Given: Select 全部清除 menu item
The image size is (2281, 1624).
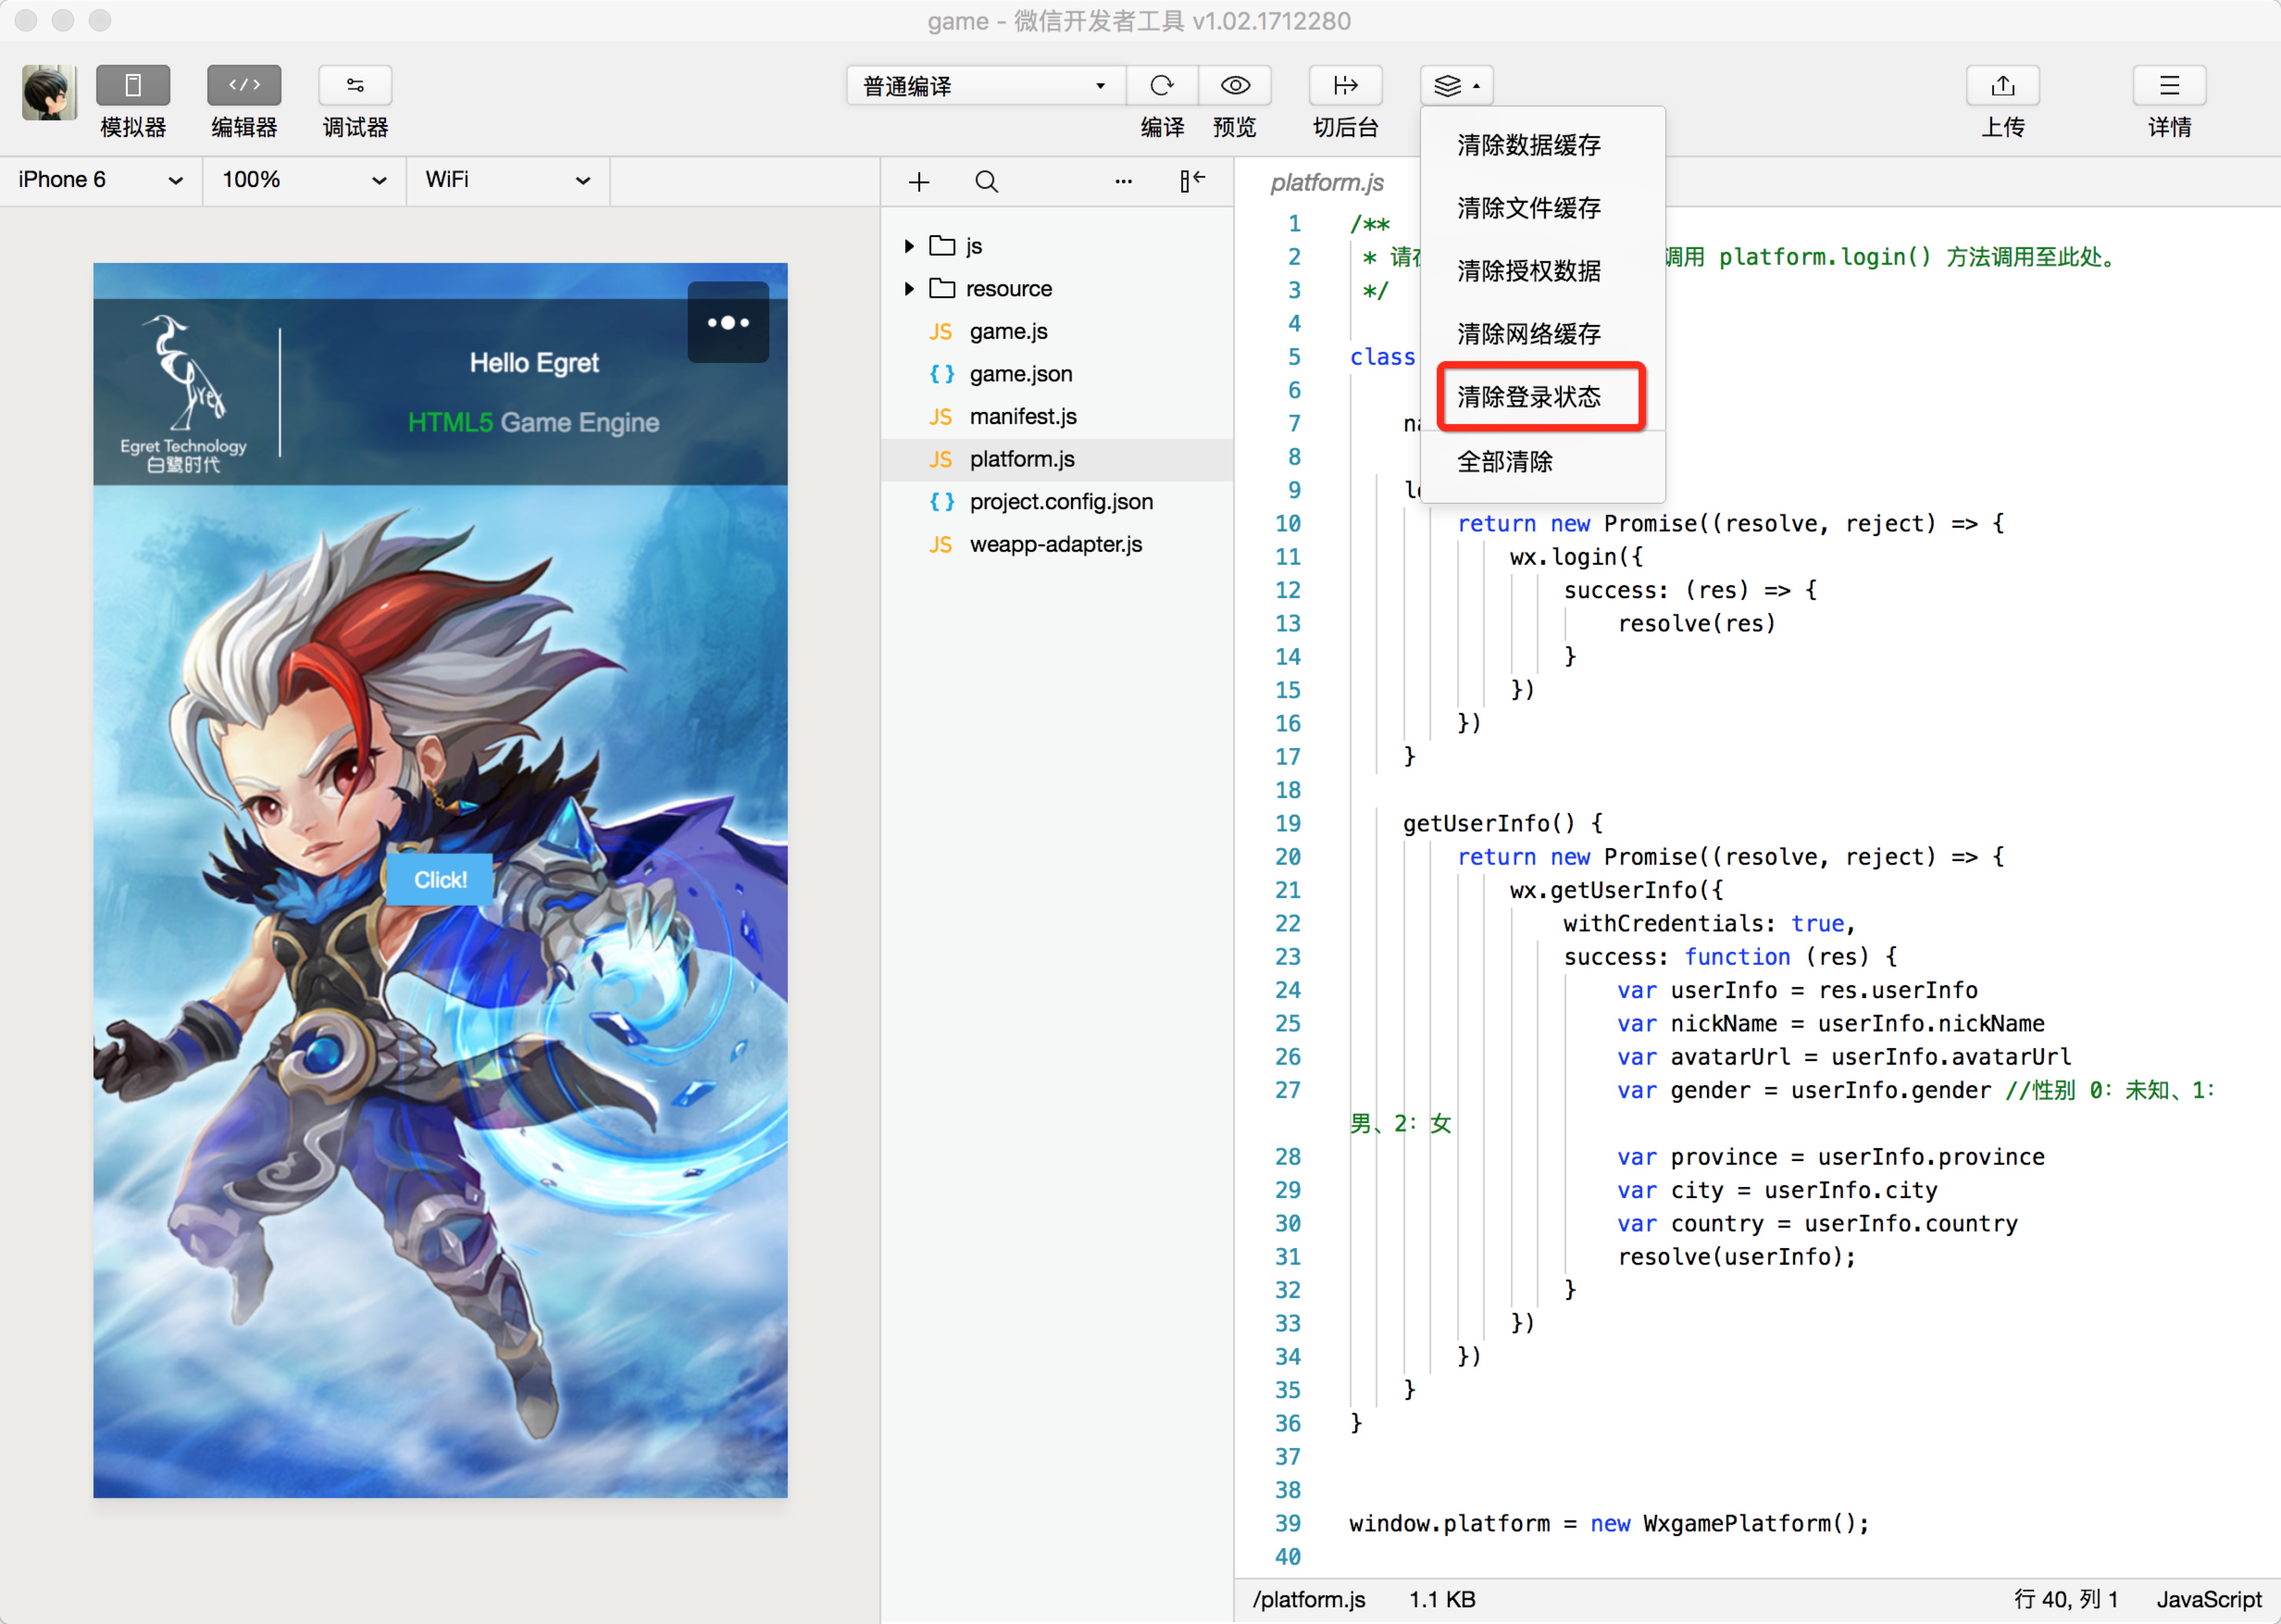Looking at the screenshot, I should (1504, 462).
